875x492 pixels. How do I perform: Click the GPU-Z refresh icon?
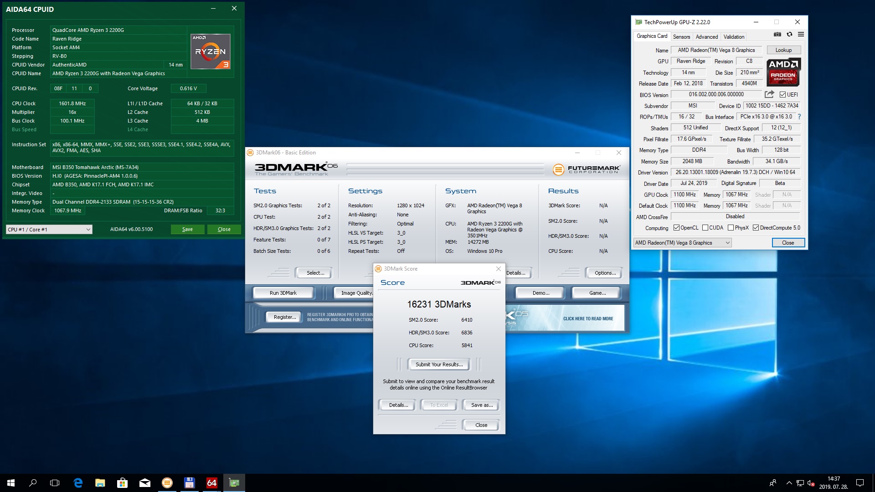click(789, 35)
